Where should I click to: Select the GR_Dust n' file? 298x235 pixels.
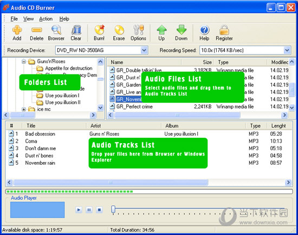click(128, 77)
